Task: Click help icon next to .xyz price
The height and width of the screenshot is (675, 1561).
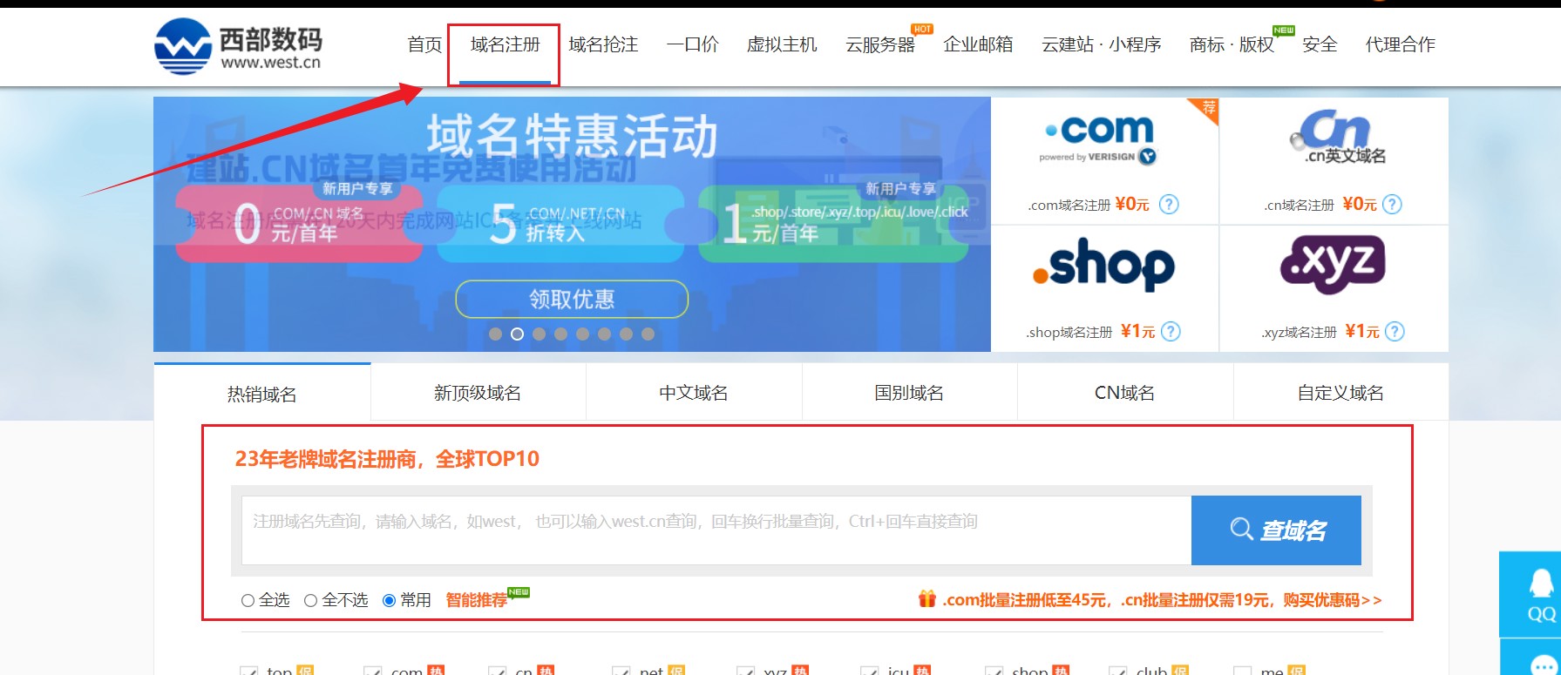Action: click(x=1395, y=332)
